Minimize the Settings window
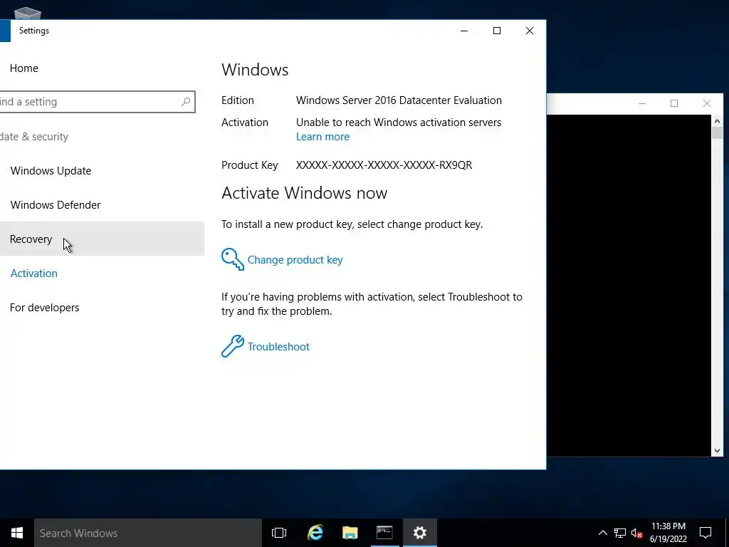The image size is (729, 547). (x=464, y=31)
